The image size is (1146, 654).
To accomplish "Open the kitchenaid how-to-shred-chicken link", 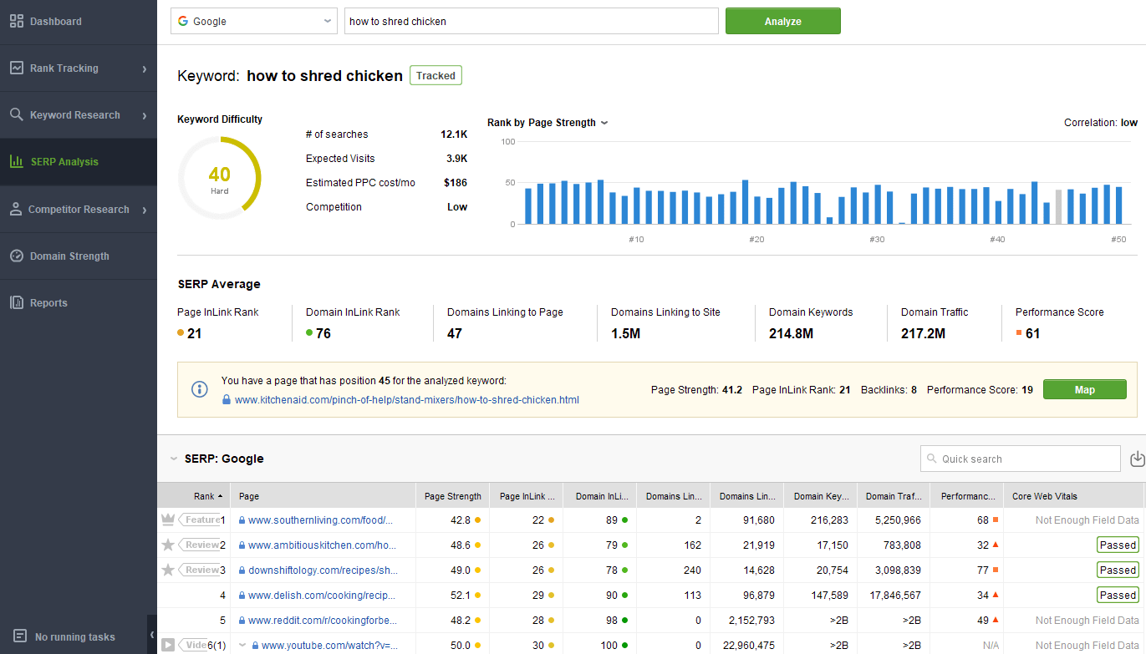I will coord(407,400).
